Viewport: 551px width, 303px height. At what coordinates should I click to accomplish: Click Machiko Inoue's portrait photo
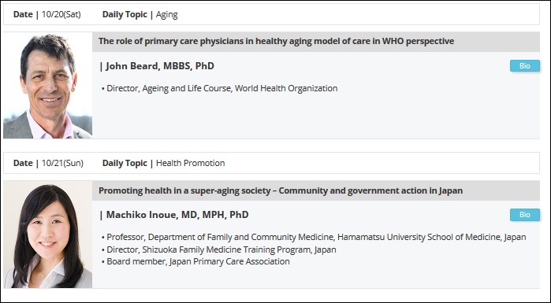coord(48,235)
